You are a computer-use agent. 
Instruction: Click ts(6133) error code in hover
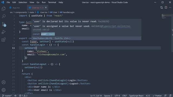coord(104,22)
